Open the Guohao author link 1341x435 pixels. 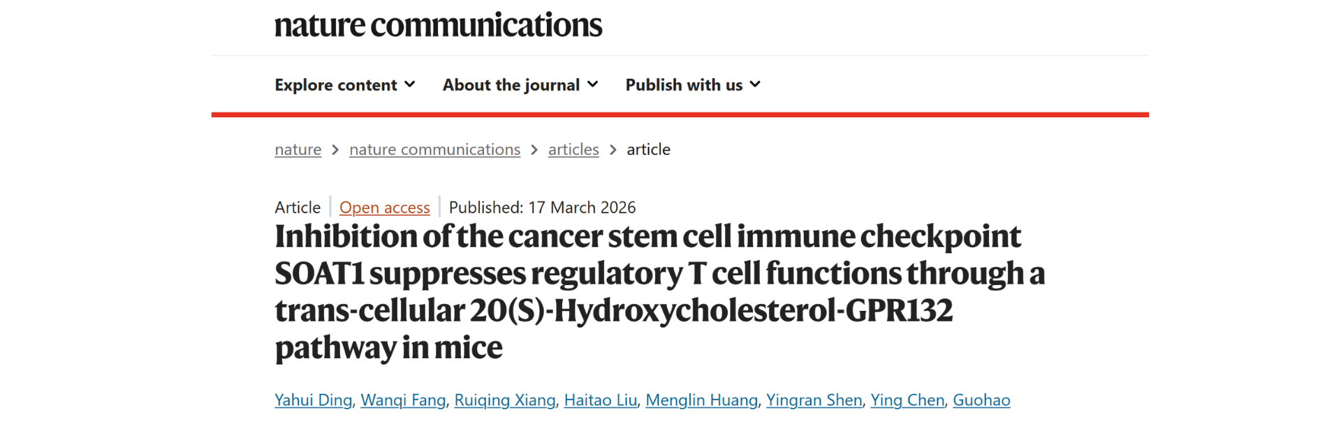(x=981, y=400)
